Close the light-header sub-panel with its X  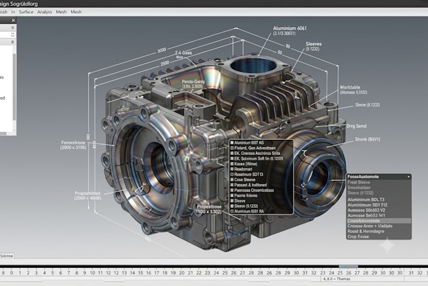click(x=13, y=28)
